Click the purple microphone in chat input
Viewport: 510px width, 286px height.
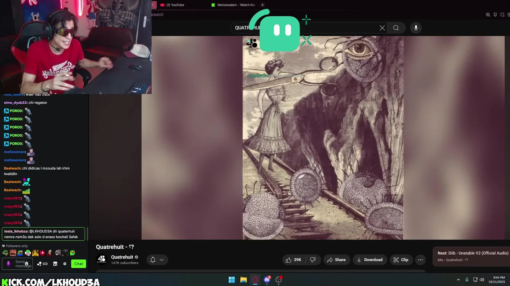[x=8, y=264]
